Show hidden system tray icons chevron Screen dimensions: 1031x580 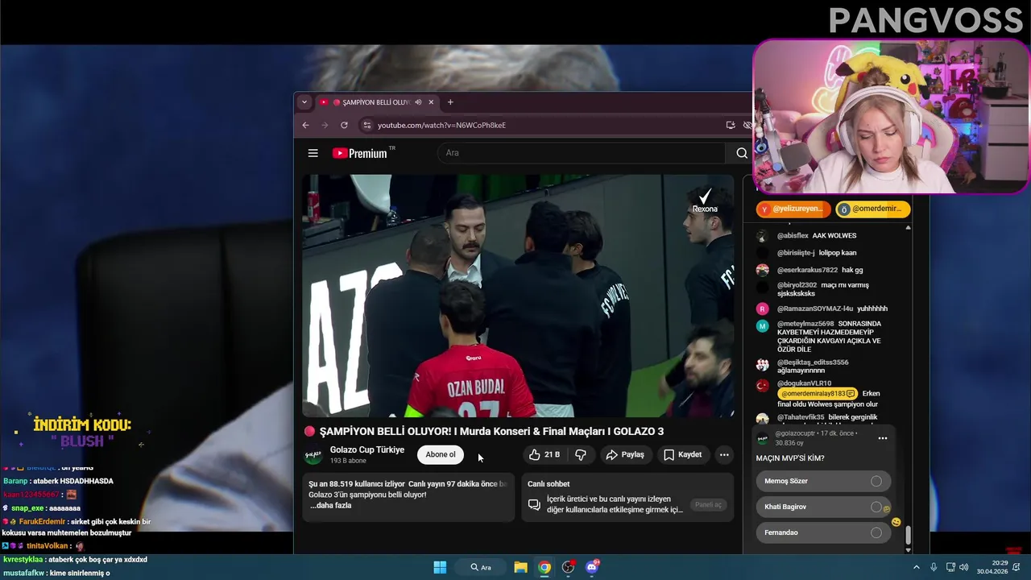point(916,567)
